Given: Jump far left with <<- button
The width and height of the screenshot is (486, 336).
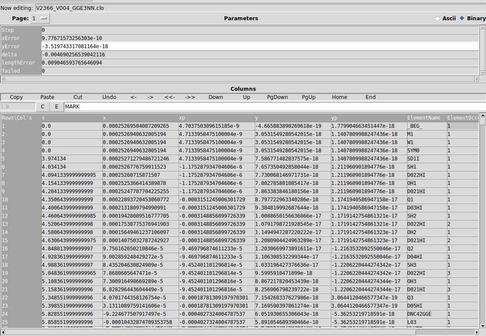Looking at the screenshot, I should pyautogui.click(x=169, y=97).
